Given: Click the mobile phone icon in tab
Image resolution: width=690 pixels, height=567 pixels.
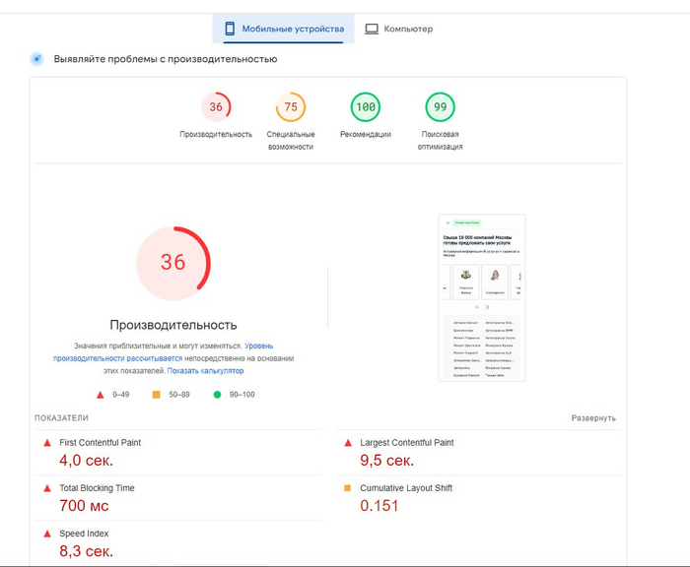Looking at the screenshot, I should [x=230, y=29].
